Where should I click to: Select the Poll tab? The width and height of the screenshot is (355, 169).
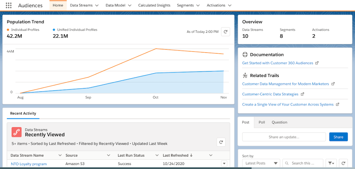click(x=262, y=122)
